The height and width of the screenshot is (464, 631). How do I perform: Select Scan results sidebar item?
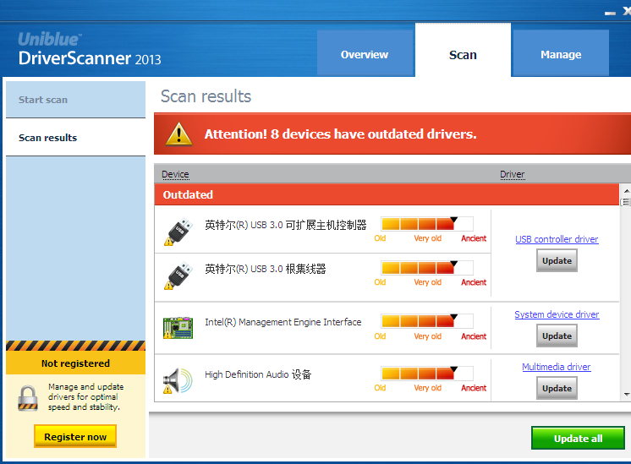75,138
